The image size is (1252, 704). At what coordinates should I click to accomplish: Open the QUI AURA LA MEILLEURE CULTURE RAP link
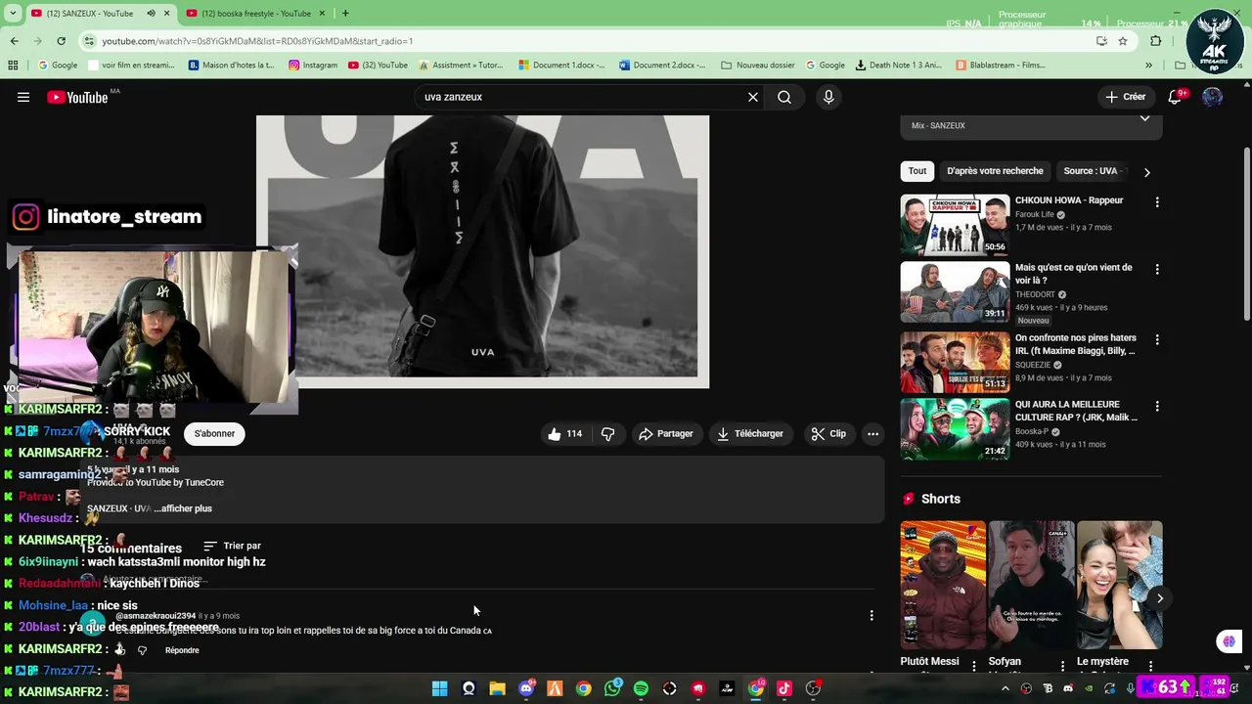1076,411
